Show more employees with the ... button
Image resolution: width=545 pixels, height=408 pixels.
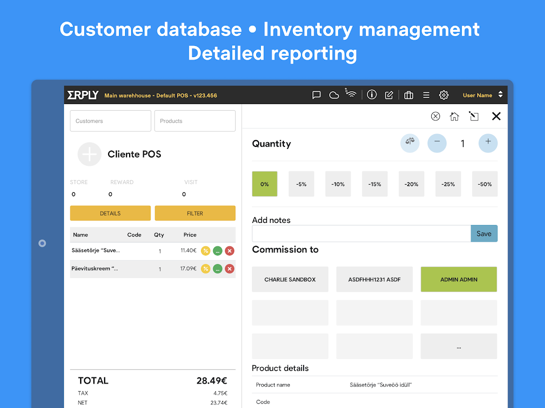(458, 346)
